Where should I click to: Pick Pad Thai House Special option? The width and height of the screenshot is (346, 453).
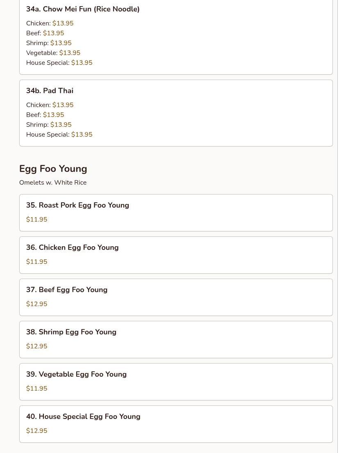click(x=59, y=135)
